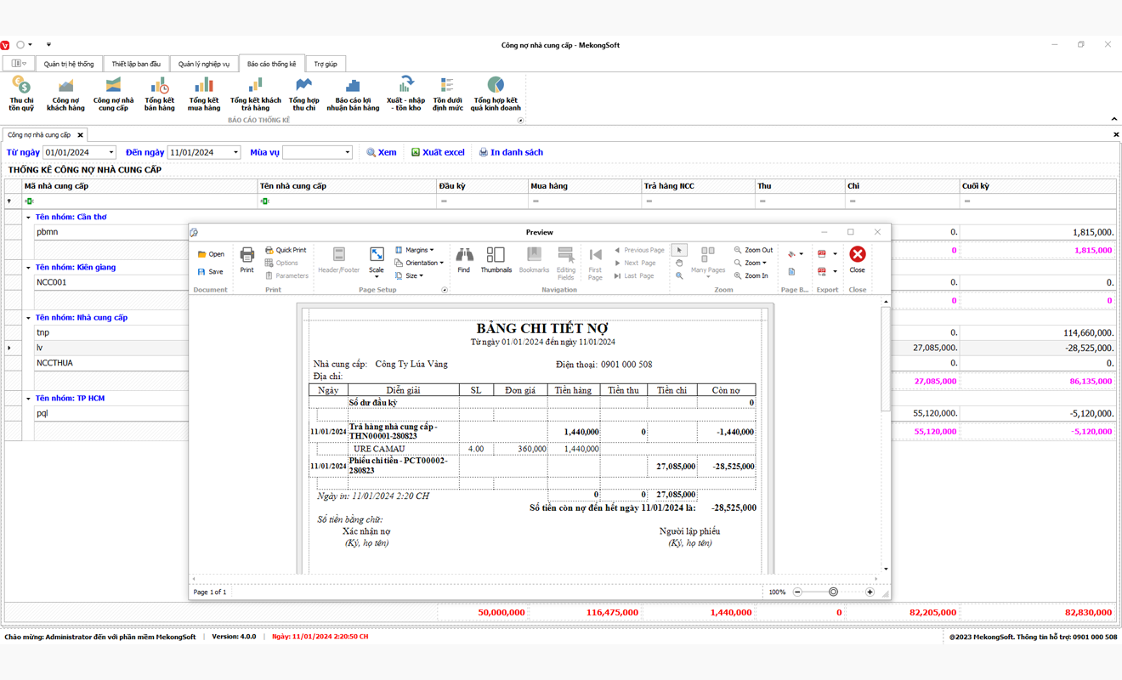Open the Mùa vụ dropdown
This screenshot has width=1122, height=680.
(347, 152)
